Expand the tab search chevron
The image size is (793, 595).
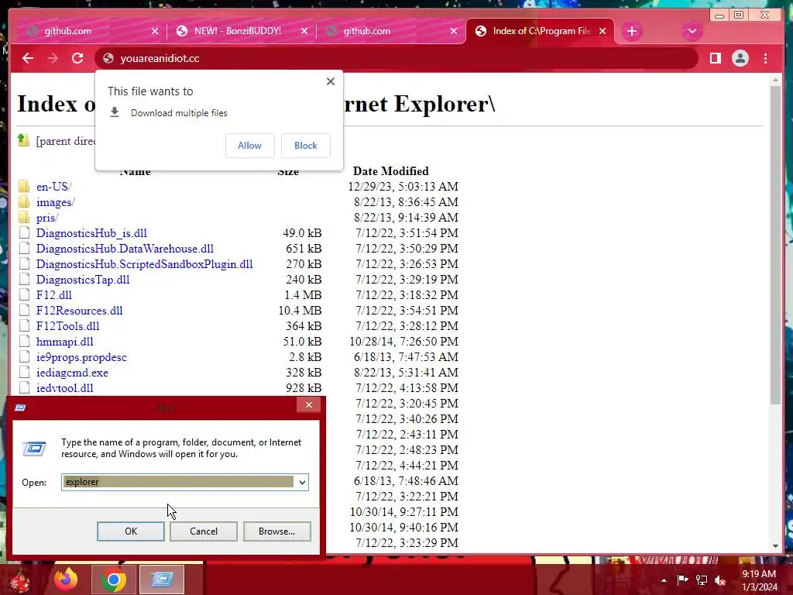click(x=692, y=31)
